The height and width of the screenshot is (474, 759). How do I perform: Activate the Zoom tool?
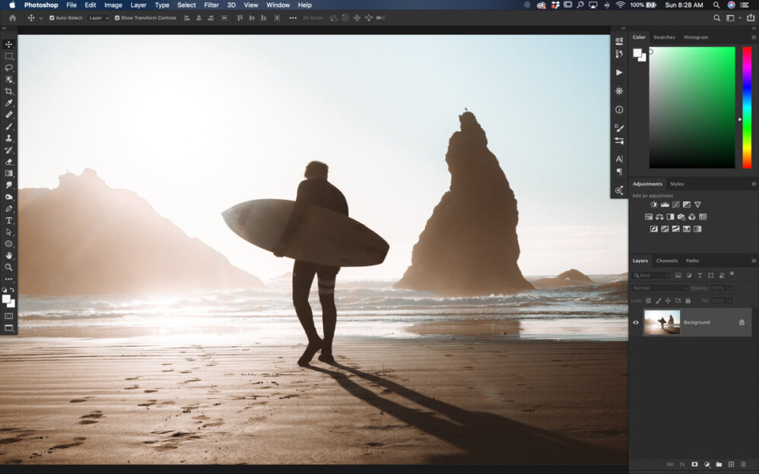point(9,267)
